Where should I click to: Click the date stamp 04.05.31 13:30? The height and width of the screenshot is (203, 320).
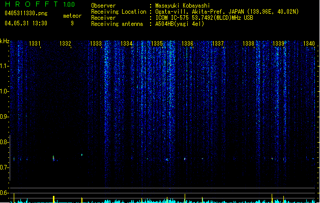pyautogui.click(x=26, y=23)
